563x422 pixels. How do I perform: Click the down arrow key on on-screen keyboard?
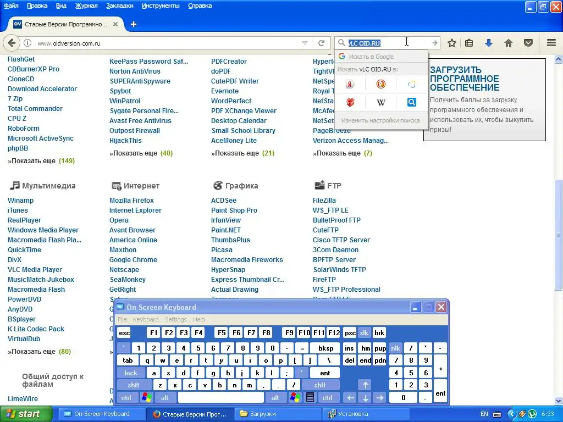point(365,398)
